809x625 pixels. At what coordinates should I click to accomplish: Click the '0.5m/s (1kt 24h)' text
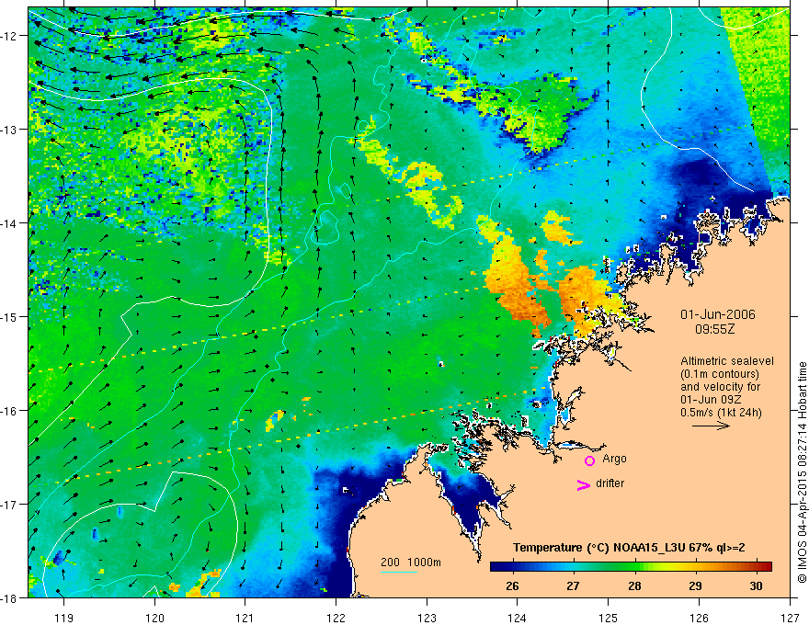722,413
